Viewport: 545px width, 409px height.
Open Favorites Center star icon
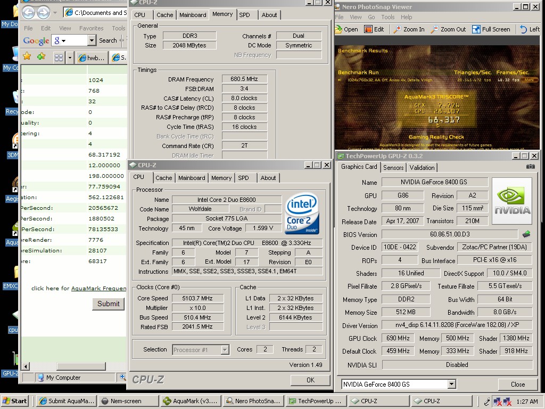click(27, 56)
